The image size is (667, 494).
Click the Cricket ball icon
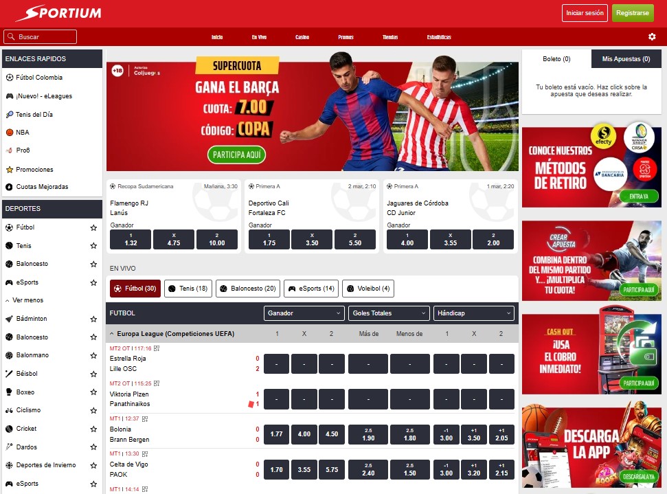[x=9, y=429]
